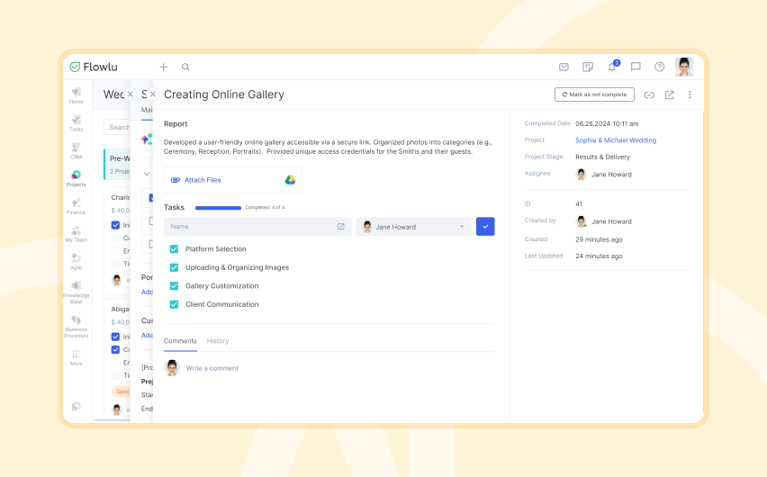
Task: Open task in new window icon
Action: point(670,94)
